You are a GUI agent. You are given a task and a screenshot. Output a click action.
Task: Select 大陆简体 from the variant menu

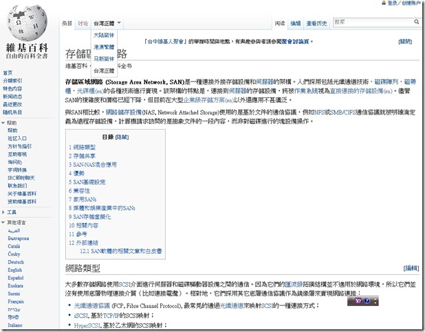104,35
